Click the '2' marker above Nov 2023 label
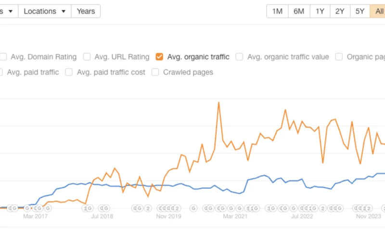Viewport: 385px width, 231px height. click(x=369, y=208)
